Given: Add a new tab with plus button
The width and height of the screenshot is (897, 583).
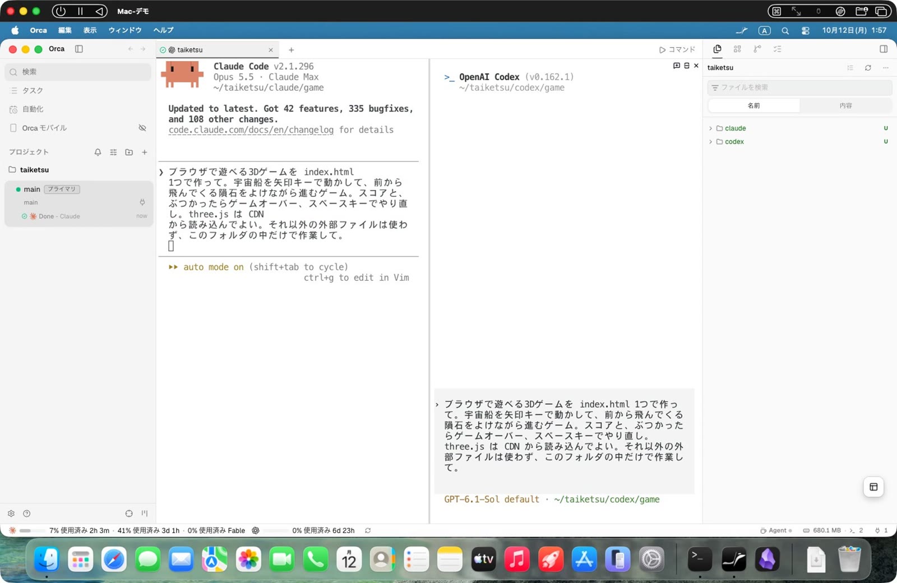Looking at the screenshot, I should pos(291,50).
